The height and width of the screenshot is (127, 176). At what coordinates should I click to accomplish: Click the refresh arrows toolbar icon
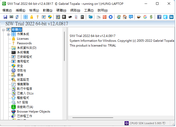pos(17,17)
